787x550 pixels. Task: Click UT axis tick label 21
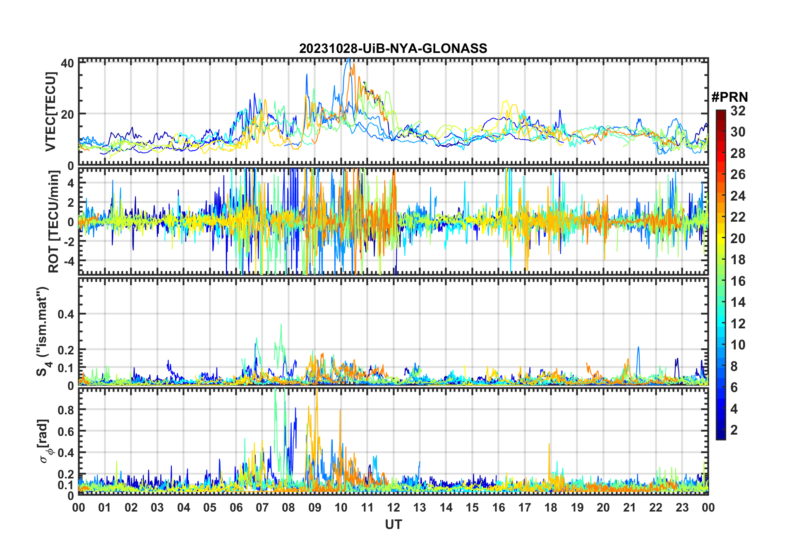(x=629, y=507)
